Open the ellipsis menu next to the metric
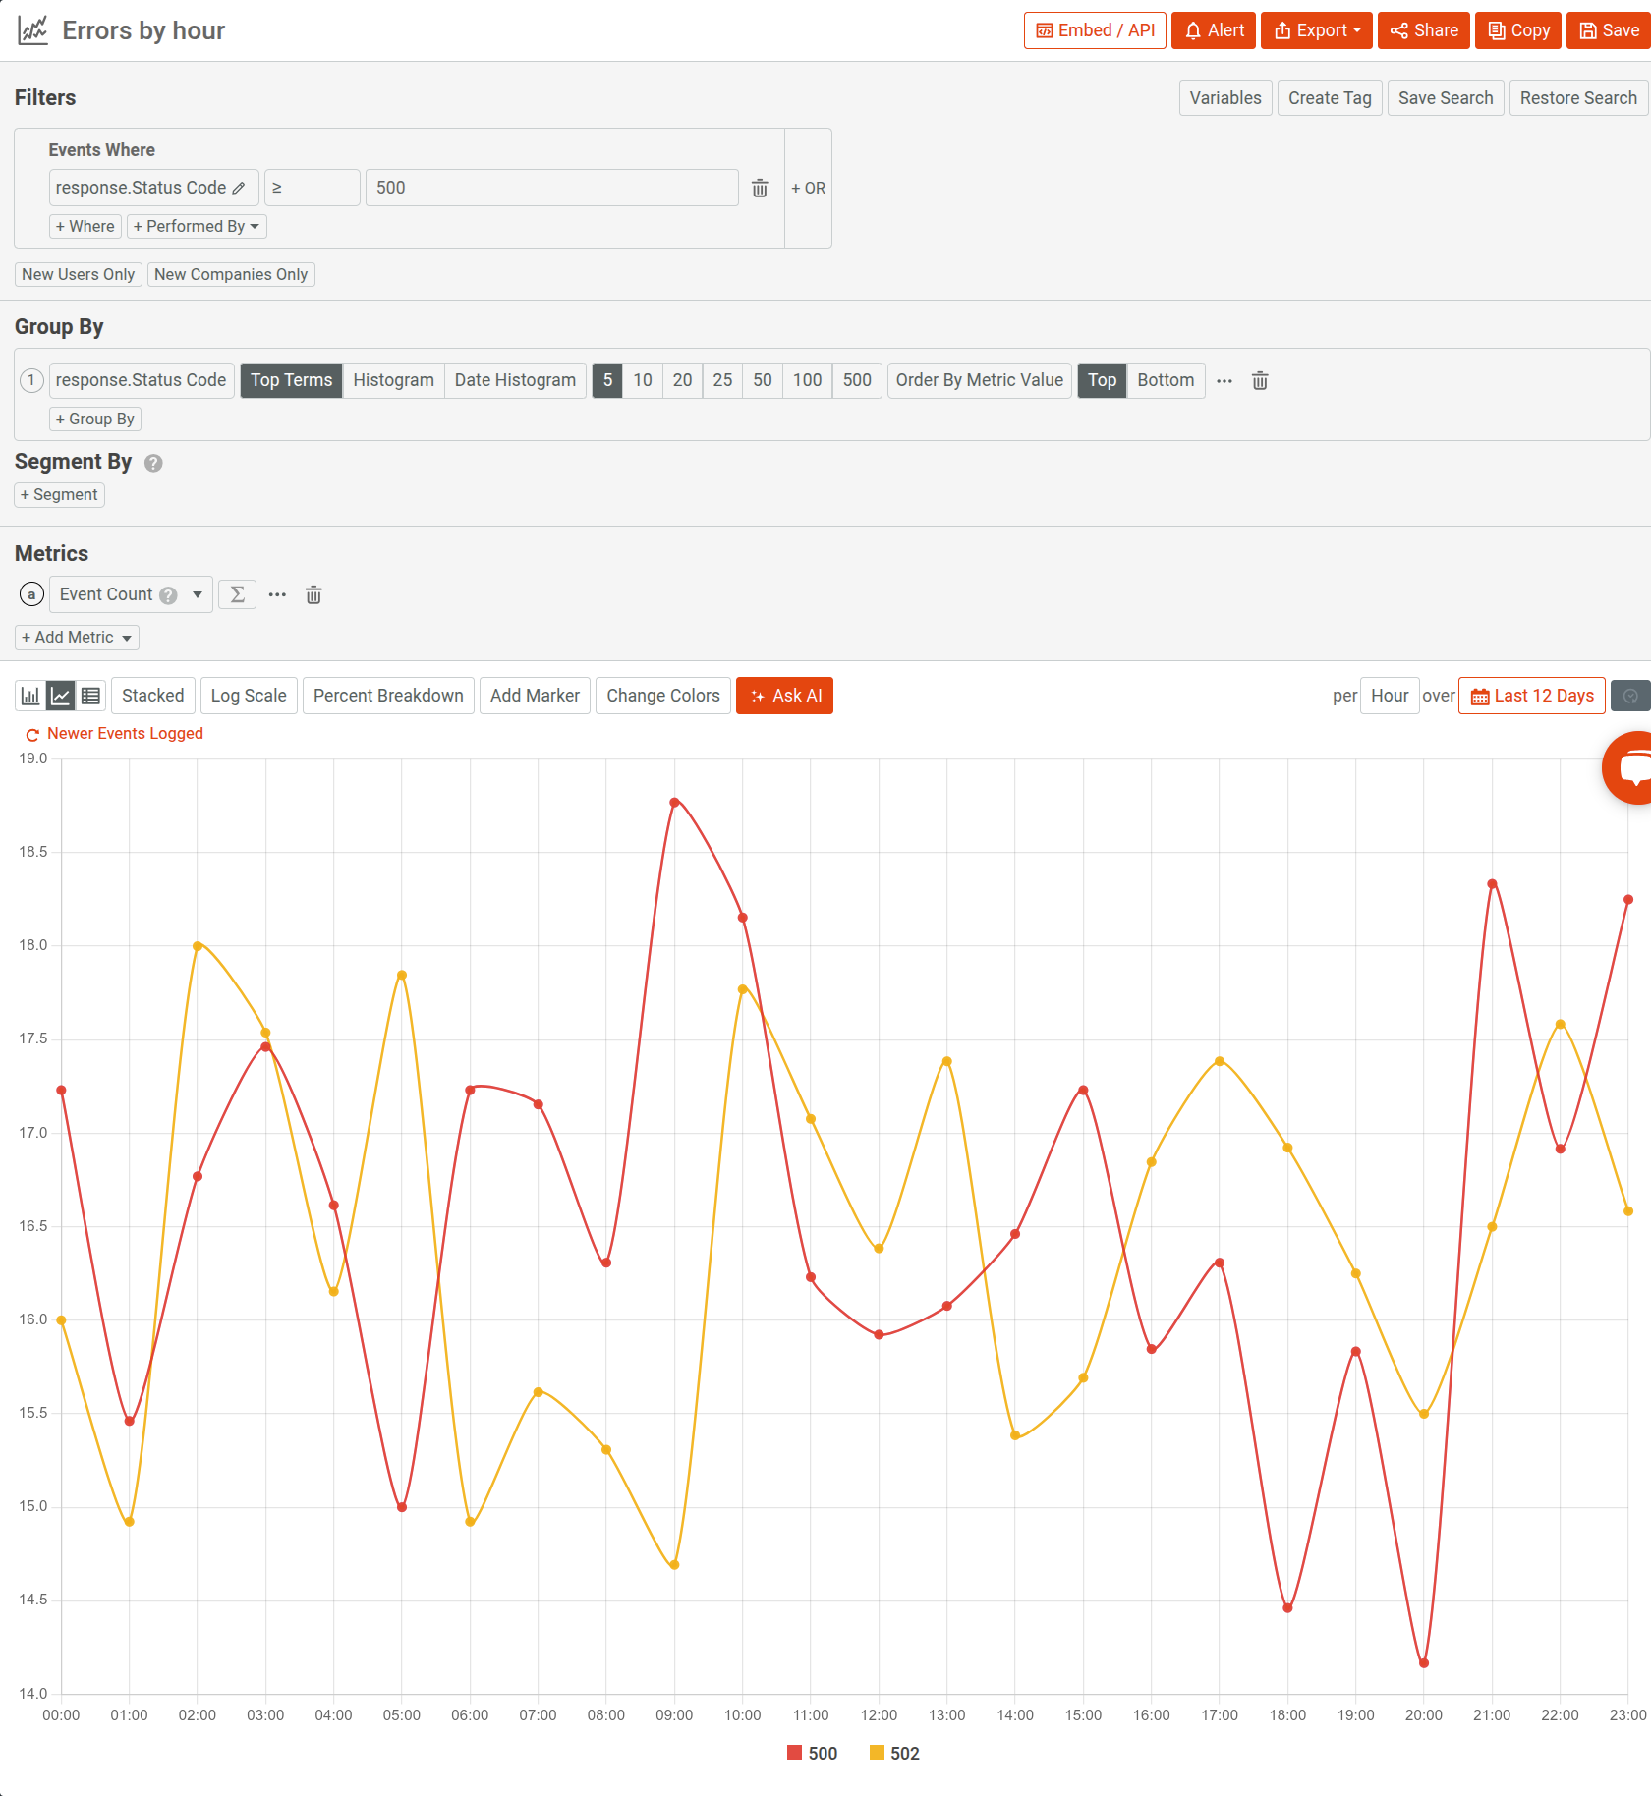The width and height of the screenshot is (1651, 1796). 276,594
